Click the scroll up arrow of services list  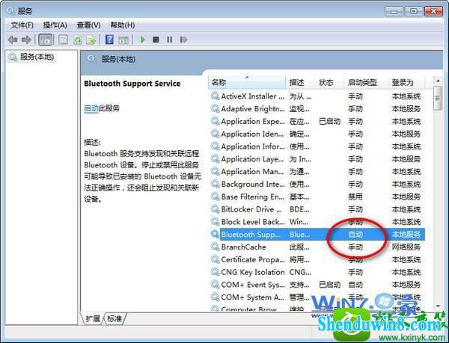[438, 81]
